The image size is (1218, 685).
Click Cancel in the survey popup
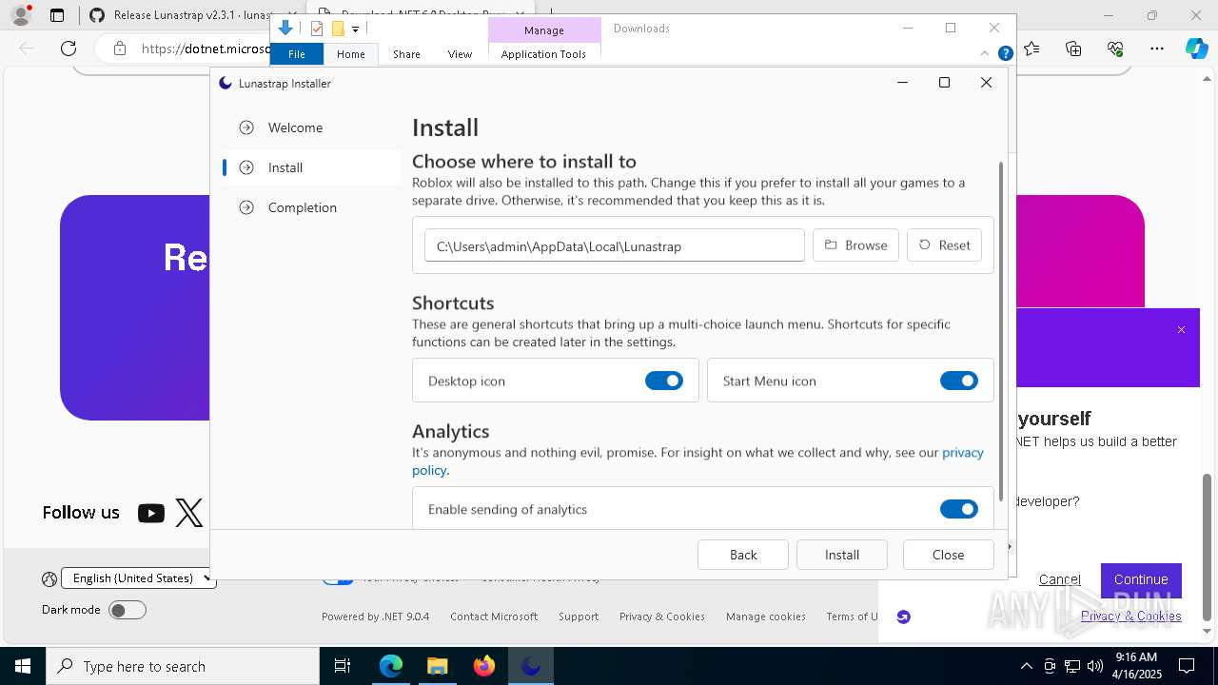[x=1059, y=579]
